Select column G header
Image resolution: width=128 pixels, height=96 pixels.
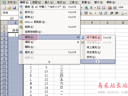[108, 23]
